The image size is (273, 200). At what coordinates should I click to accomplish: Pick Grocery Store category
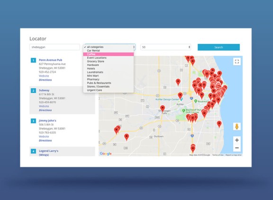pyautogui.click(x=109, y=62)
